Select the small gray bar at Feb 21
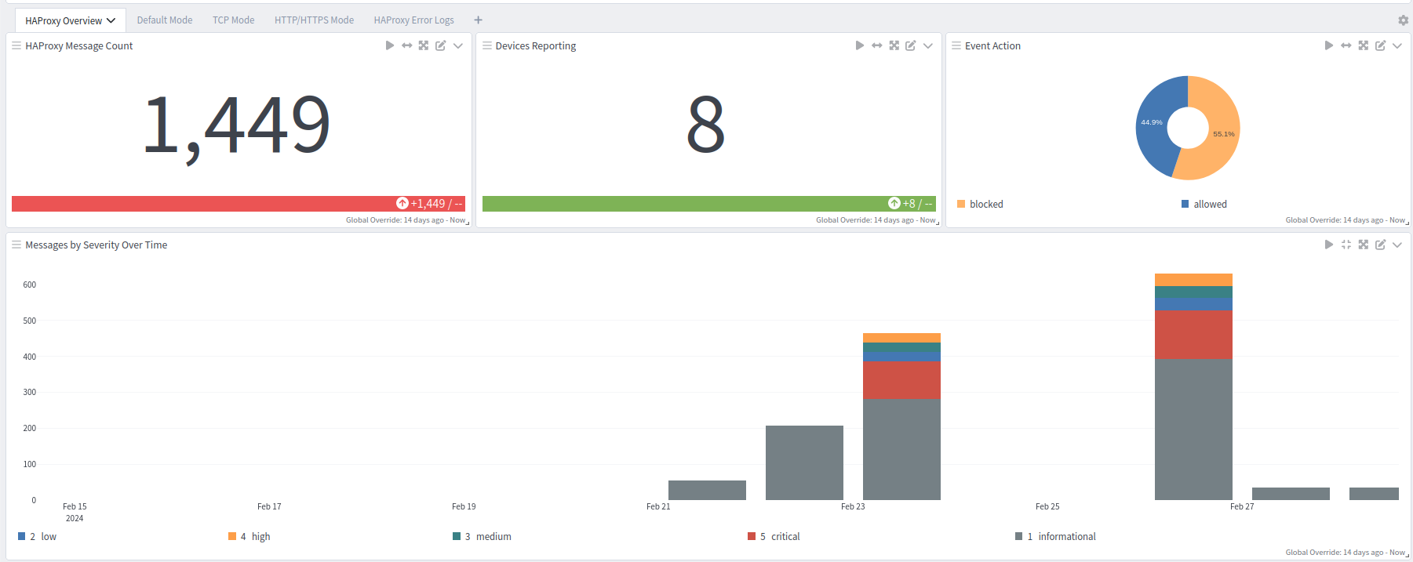Image resolution: width=1413 pixels, height=562 pixels. (707, 490)
